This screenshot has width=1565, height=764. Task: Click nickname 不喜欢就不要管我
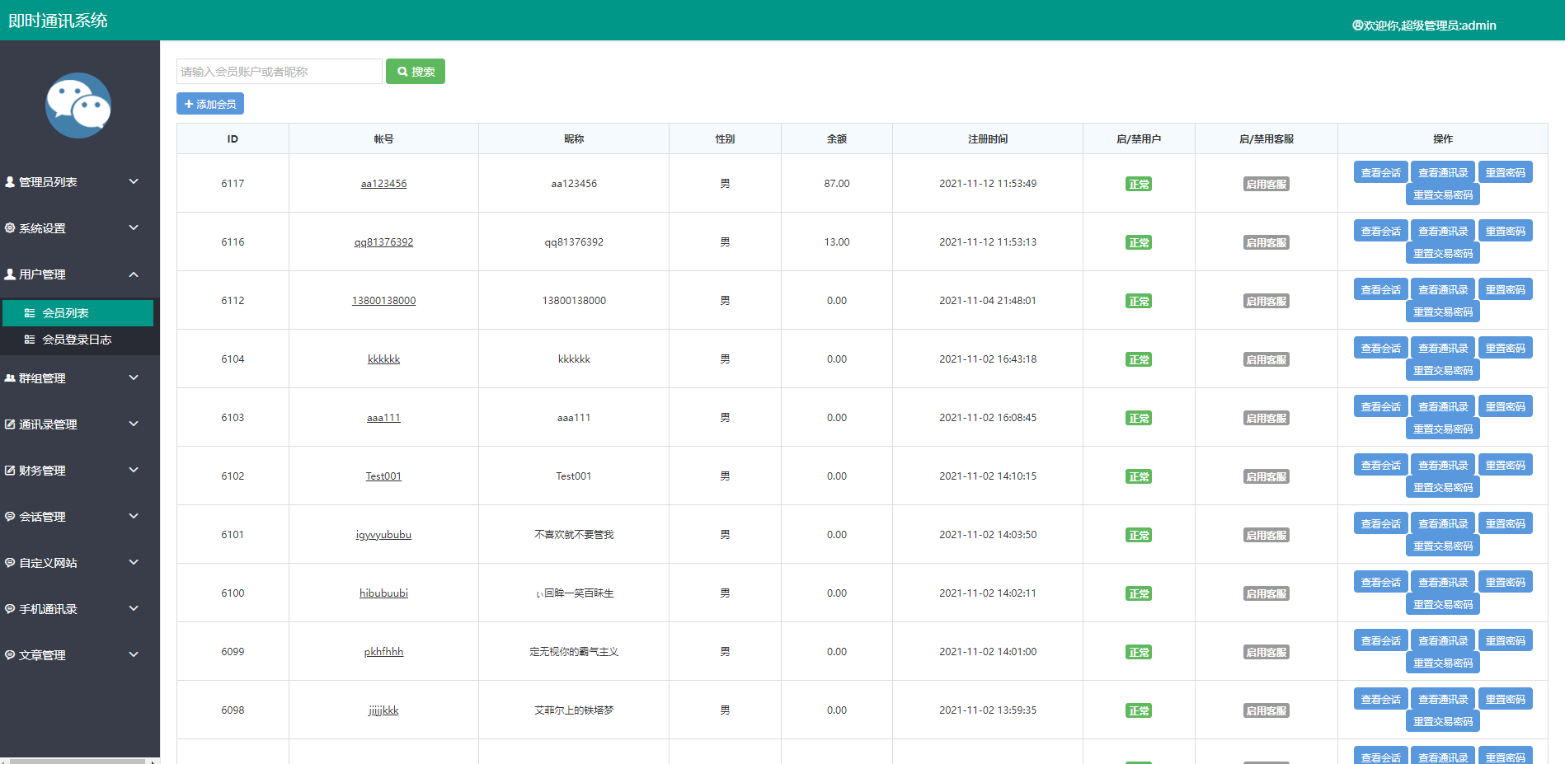point(574,535)
